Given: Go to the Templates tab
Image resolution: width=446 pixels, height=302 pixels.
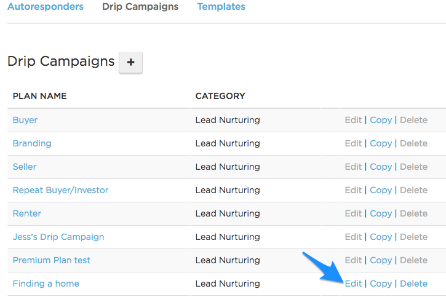Looking at the screenshot, I should point(221,7).
